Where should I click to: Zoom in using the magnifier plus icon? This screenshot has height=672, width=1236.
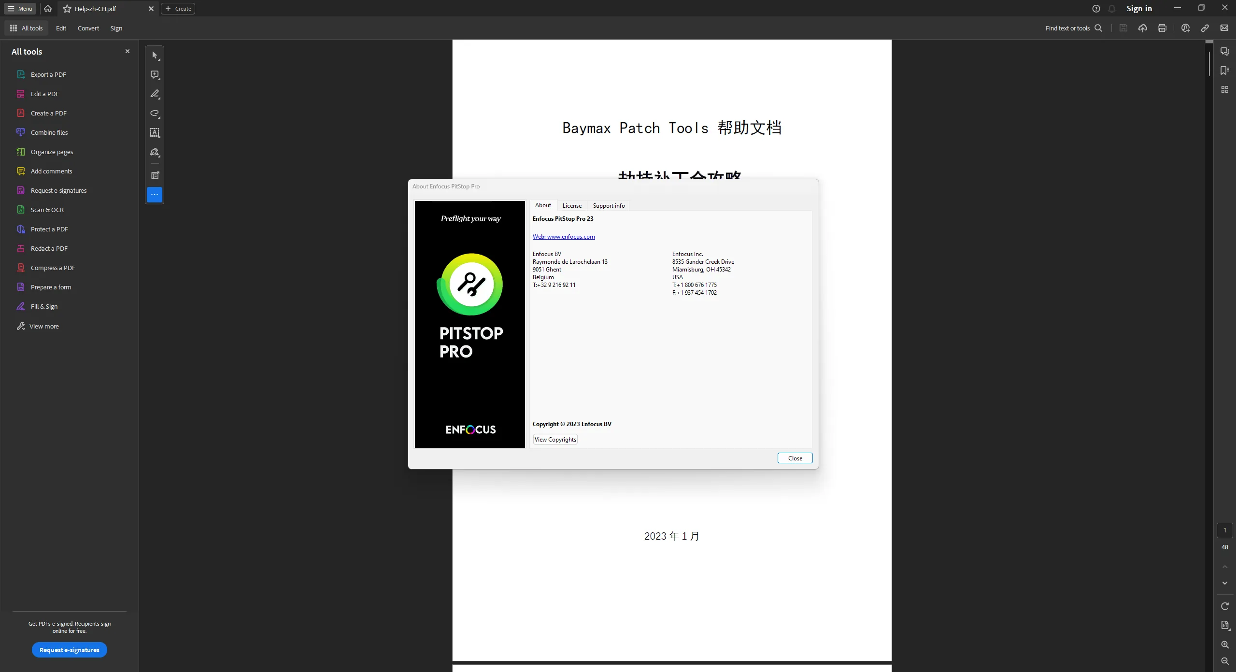point(1224,644)
